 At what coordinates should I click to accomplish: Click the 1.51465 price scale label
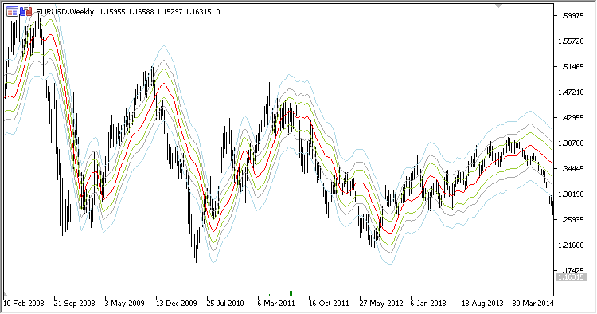click(x=571, y=67)
